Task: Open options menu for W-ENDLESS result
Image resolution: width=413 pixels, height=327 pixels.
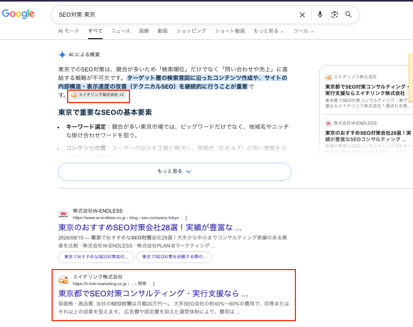Action: (x=186, y=218)
